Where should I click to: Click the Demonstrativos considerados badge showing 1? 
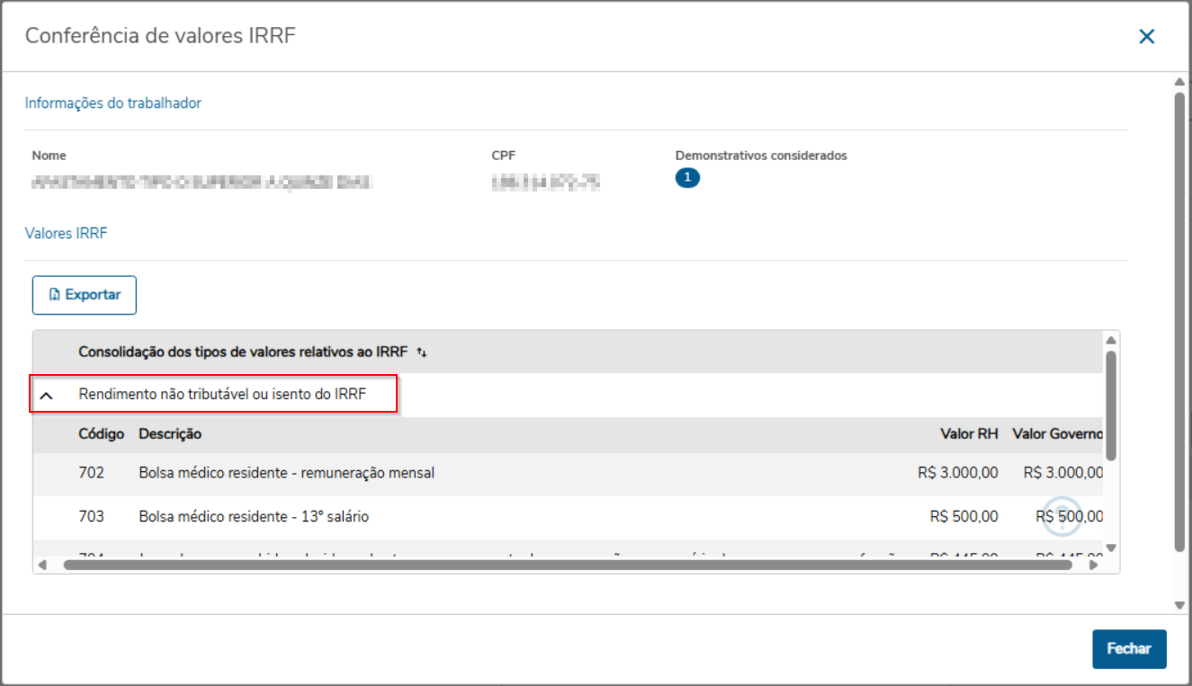tap(687, 178)
